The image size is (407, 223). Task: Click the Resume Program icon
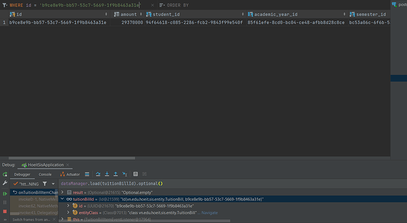coord(5,194)
